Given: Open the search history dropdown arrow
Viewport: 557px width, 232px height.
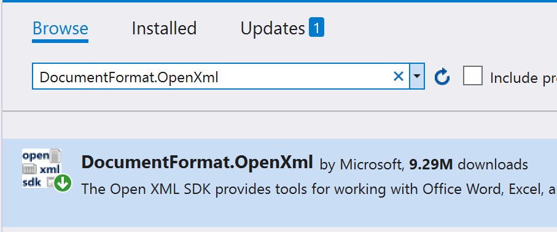Looking at the screenshot, I should point(417,76).
